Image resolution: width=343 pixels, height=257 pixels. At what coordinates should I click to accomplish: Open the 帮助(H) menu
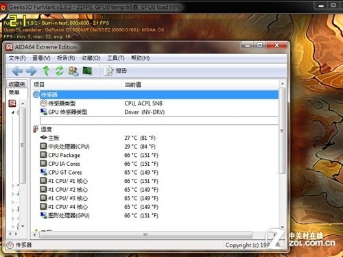pos(141,58)
